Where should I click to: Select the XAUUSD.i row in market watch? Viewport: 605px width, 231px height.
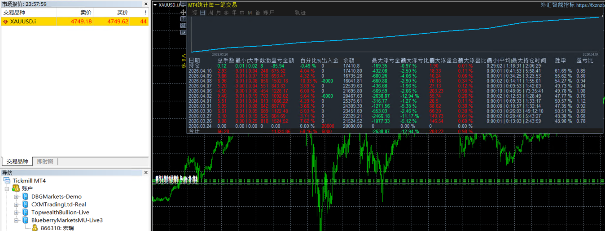75,21
